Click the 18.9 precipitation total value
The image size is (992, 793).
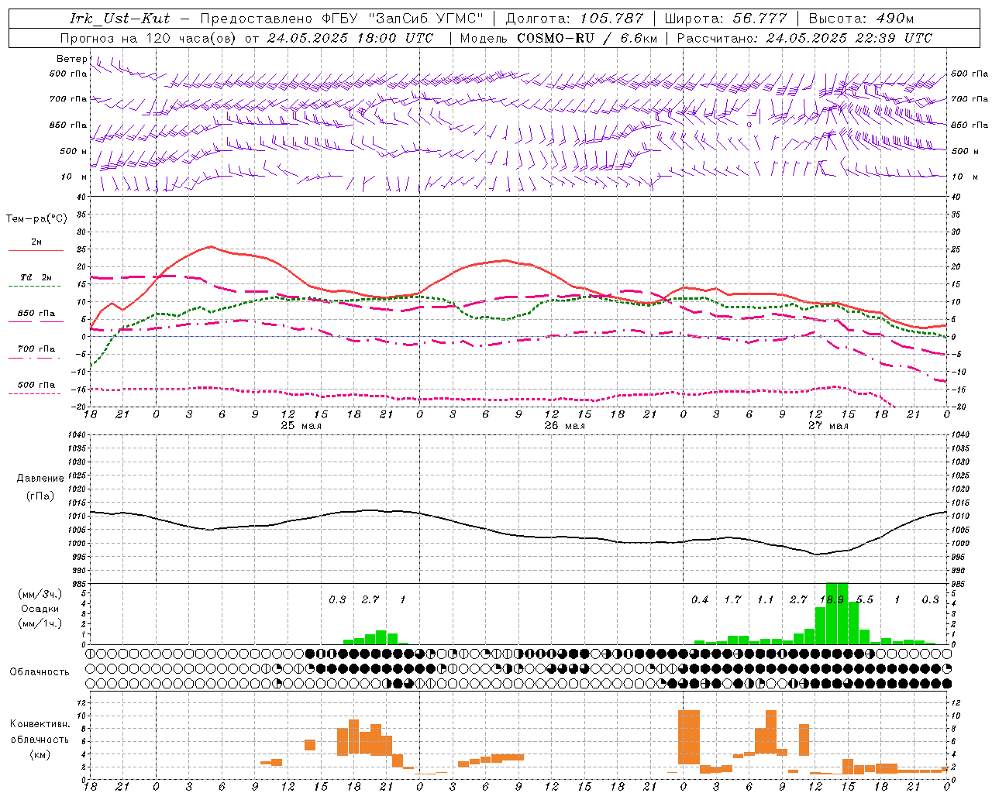coord(832,600)
